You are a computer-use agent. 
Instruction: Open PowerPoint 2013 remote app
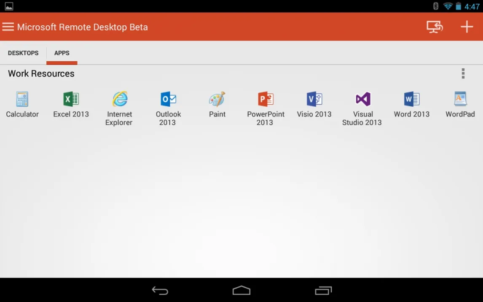[x=266, y=100]
